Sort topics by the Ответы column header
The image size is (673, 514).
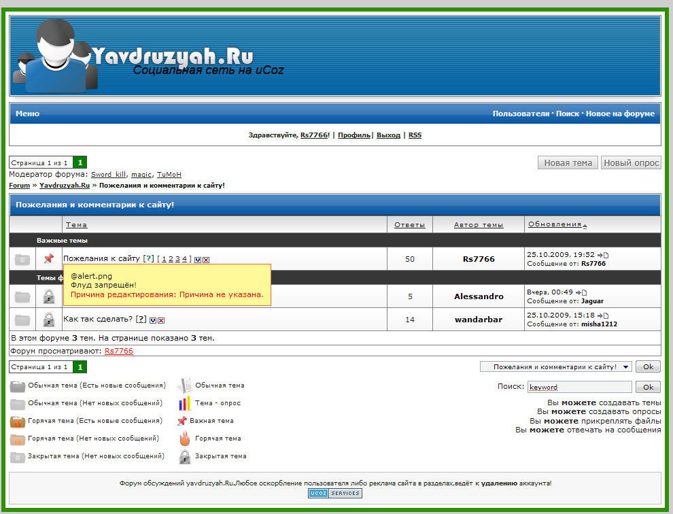tap(410, 224)
